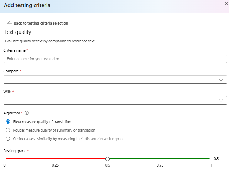
Task: Focus the Criteria name input field
Action: click(x=115, y=59)
